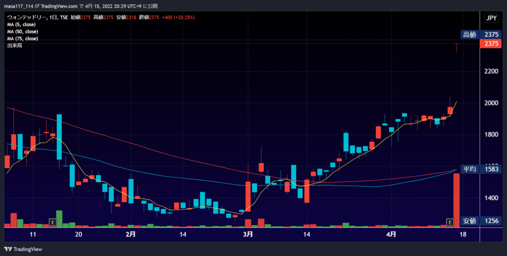Viewport: 507px width, 256px height.
Task: Click the MA (75, close) indicator legend
Action: pyautogui.click(x=23, y=39)
